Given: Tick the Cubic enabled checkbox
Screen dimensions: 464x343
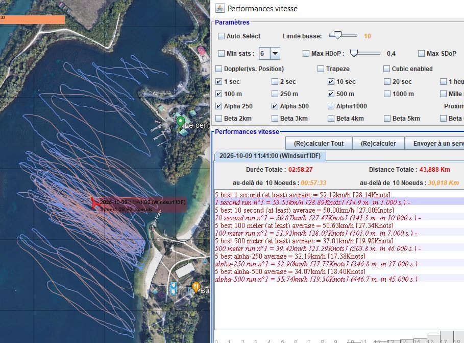Looking at the screenshot, I should click(x=386, y=69).
